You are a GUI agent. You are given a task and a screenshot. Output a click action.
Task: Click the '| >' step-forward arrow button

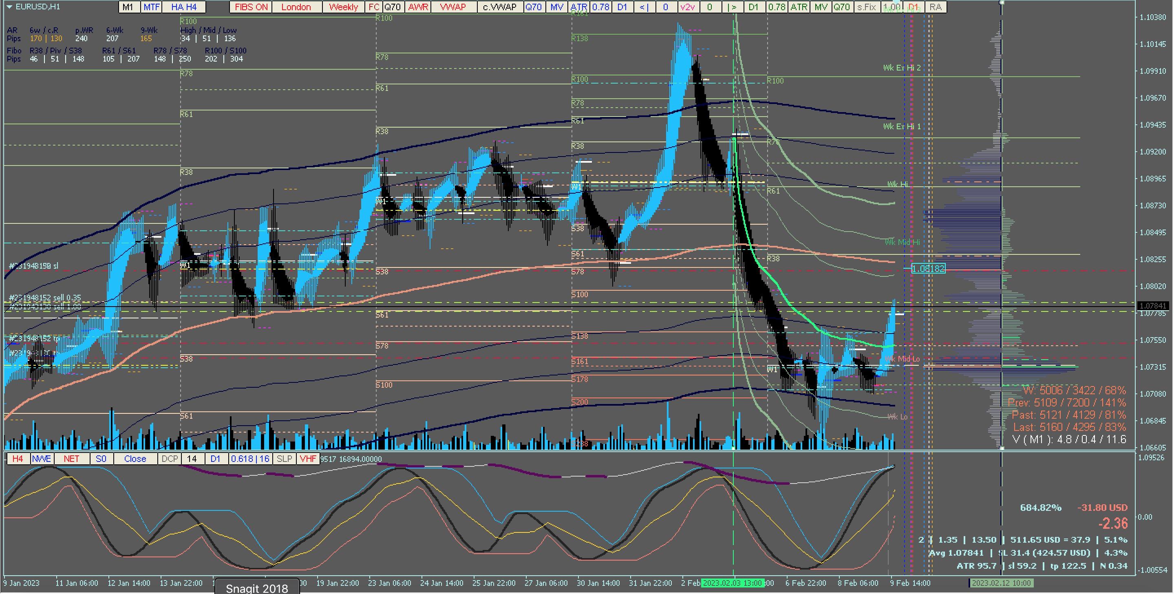[732, 7]
